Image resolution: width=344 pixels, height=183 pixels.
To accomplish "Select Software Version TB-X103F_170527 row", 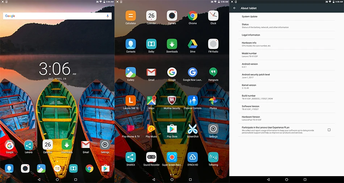I will pyautogui.click(x=286, y=108).
